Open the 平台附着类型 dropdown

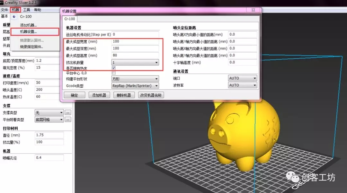(x=49, y=120)
